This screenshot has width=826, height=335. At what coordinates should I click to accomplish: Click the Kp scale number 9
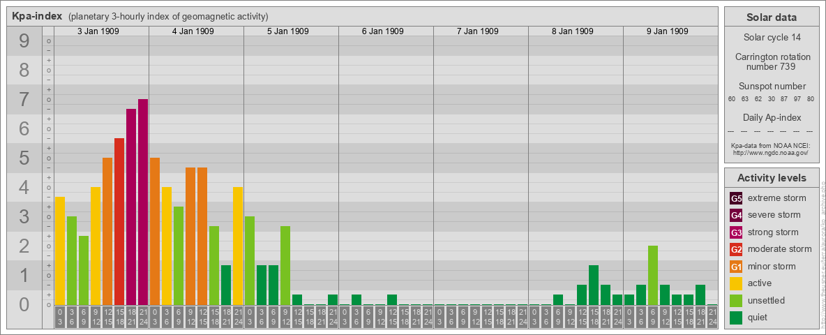[24, 41]
